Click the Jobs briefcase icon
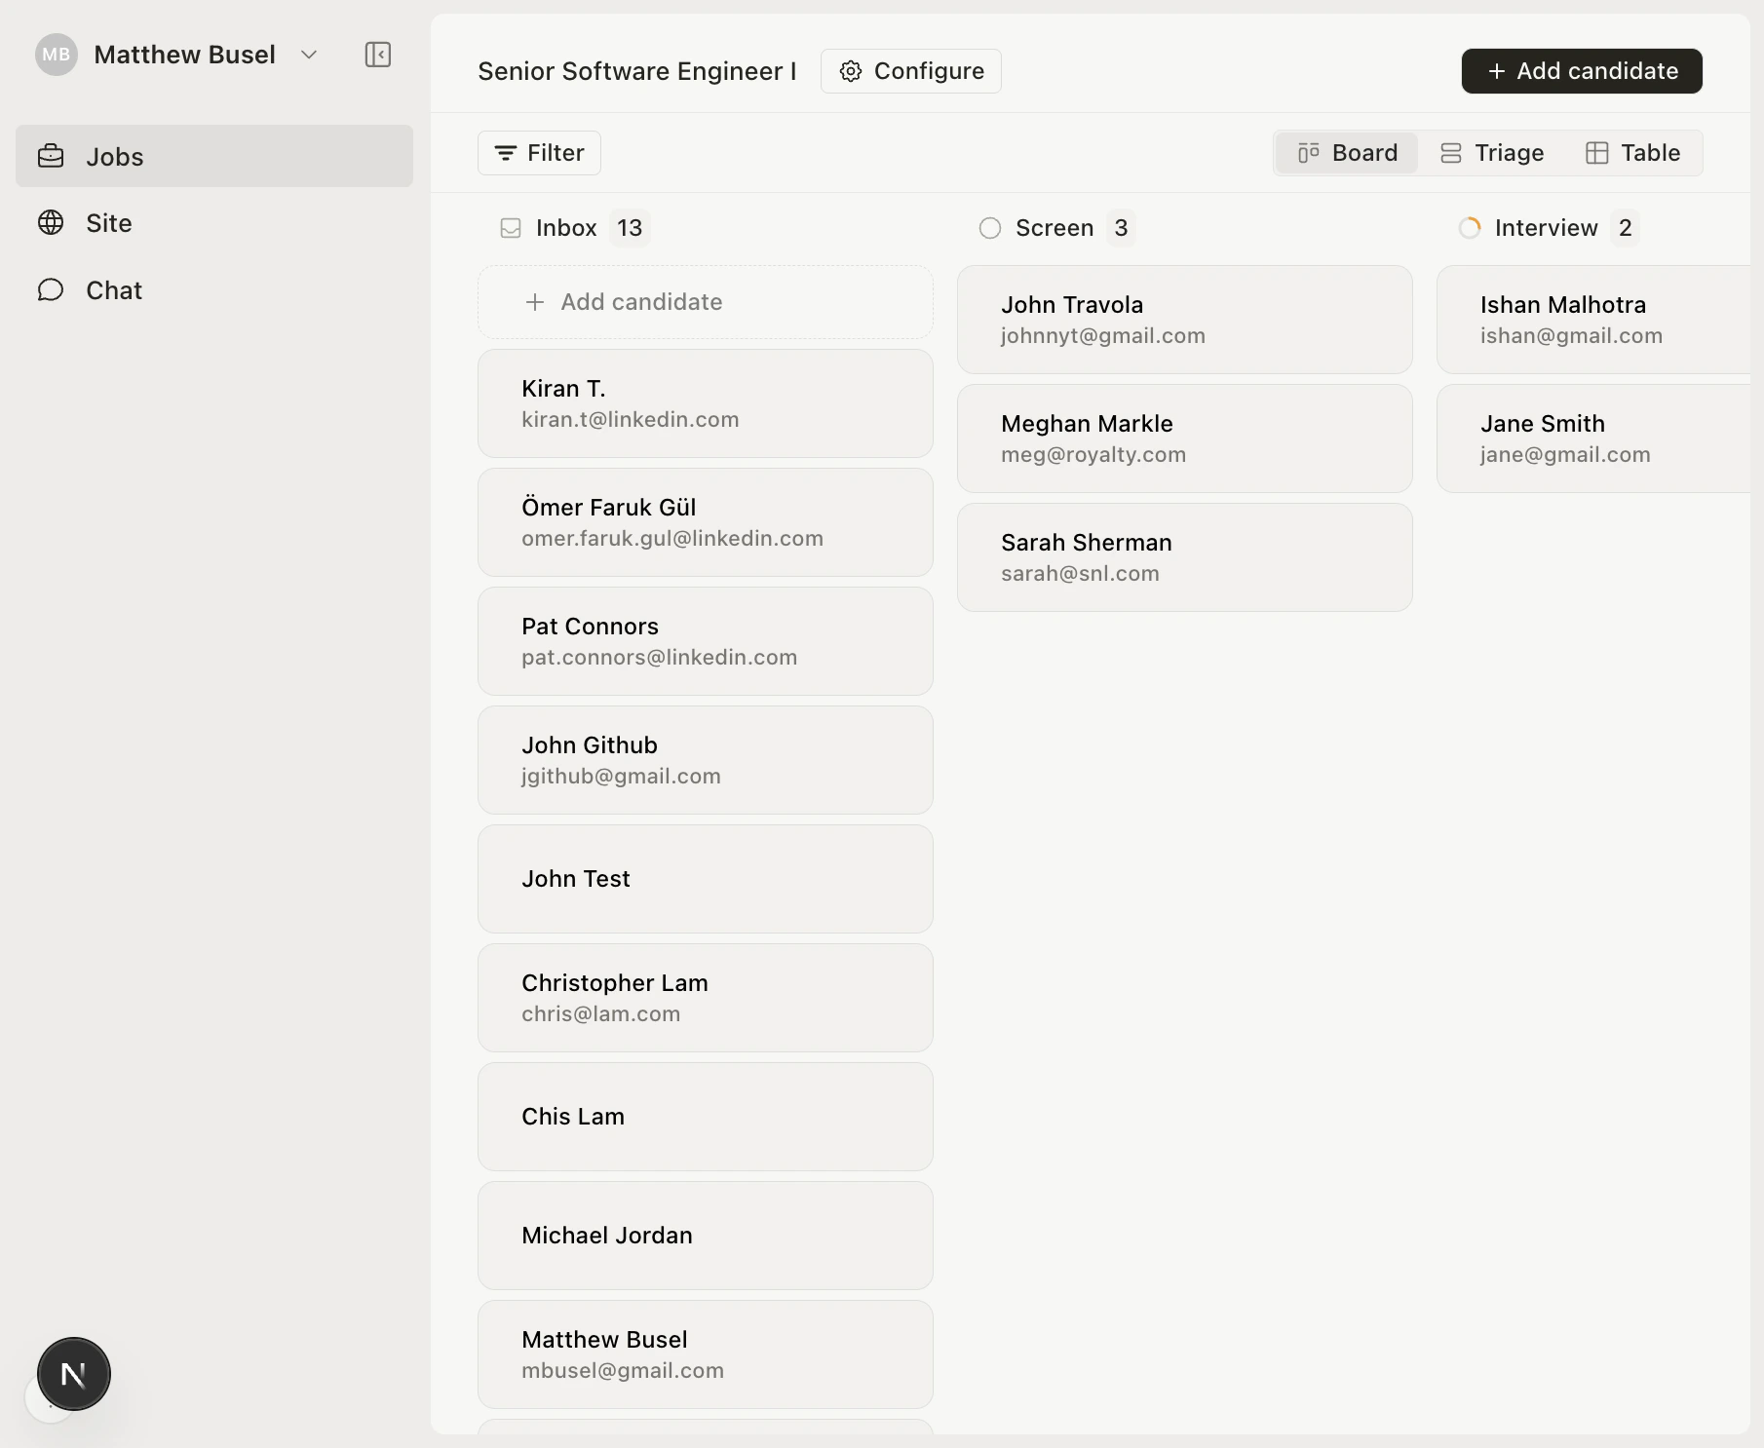Viewport: 1764px width, 1448px height. pyautogui.click(x=51, y=156)
